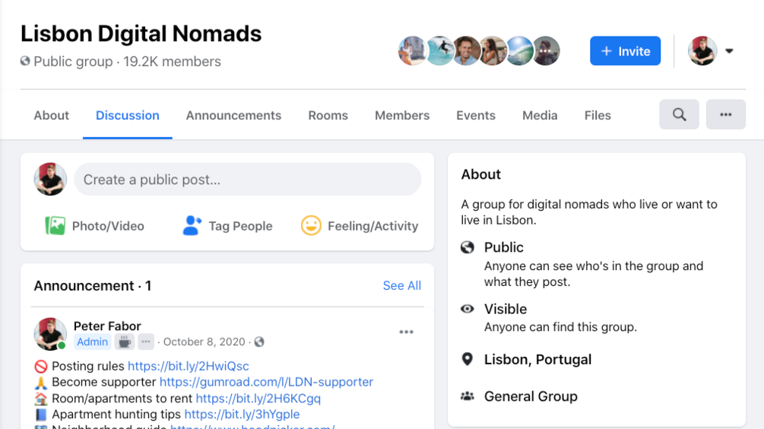Click the Create a public post field
This screenshot has height=429, width=764.
coord(248,180)
